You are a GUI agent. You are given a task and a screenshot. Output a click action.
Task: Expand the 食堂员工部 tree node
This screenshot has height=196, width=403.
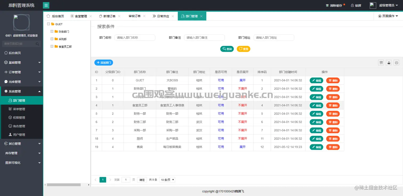click(x=52, y=46)
